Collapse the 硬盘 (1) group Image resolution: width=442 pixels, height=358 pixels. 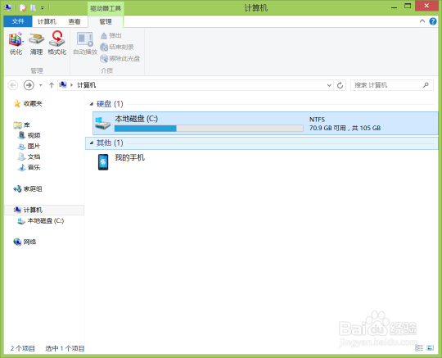(x=92, y=104)
